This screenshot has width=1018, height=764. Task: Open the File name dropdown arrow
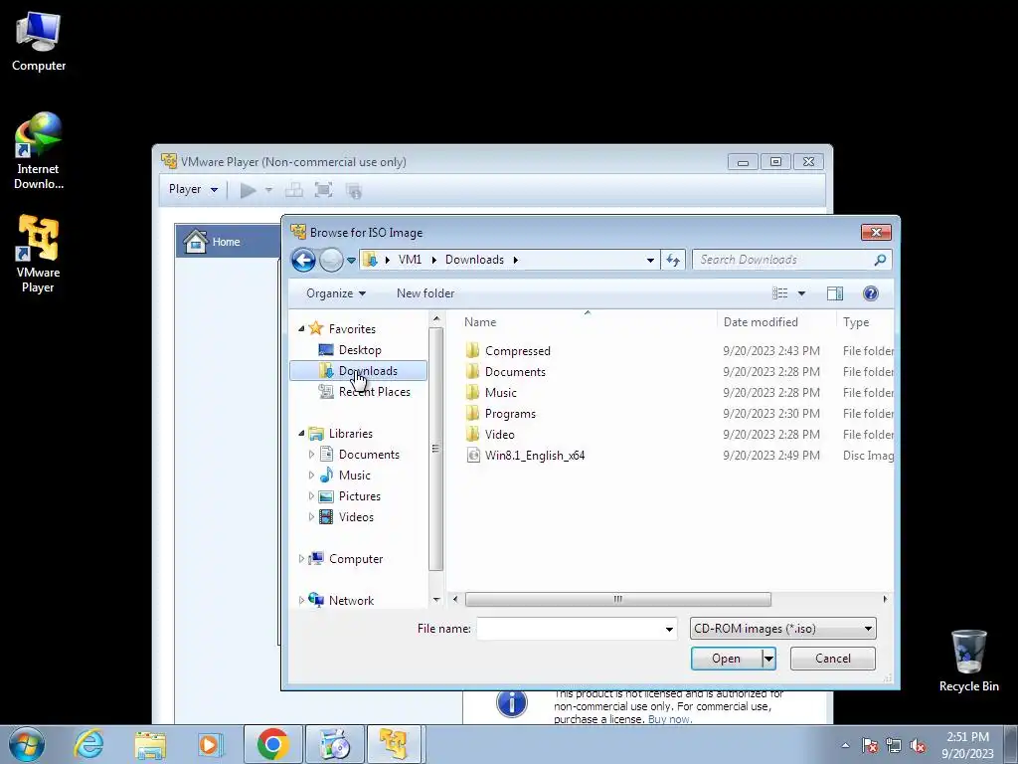[x=669, y=629]
